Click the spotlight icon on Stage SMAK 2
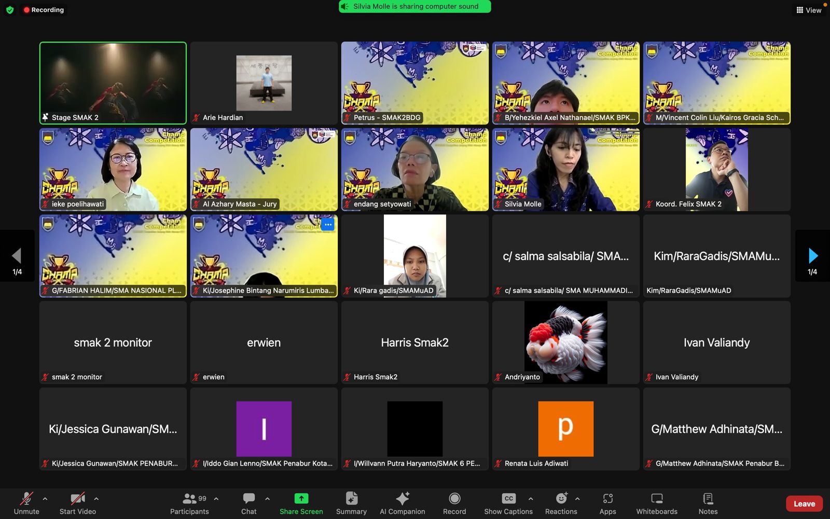The image size is (830, 519). pos(46,117)
